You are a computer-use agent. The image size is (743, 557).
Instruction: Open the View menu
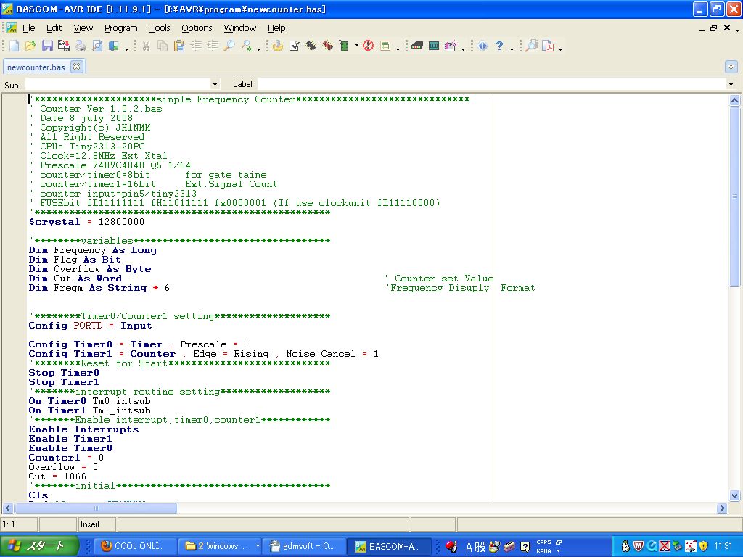(83, 28)
